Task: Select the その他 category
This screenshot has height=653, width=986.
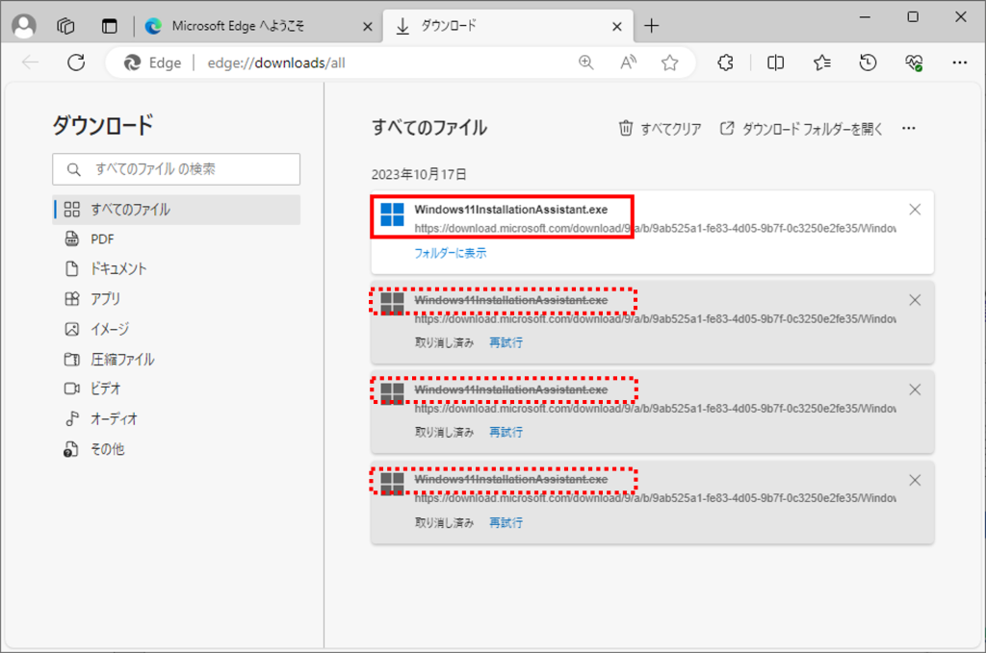Action: click(x=177, y=449)
